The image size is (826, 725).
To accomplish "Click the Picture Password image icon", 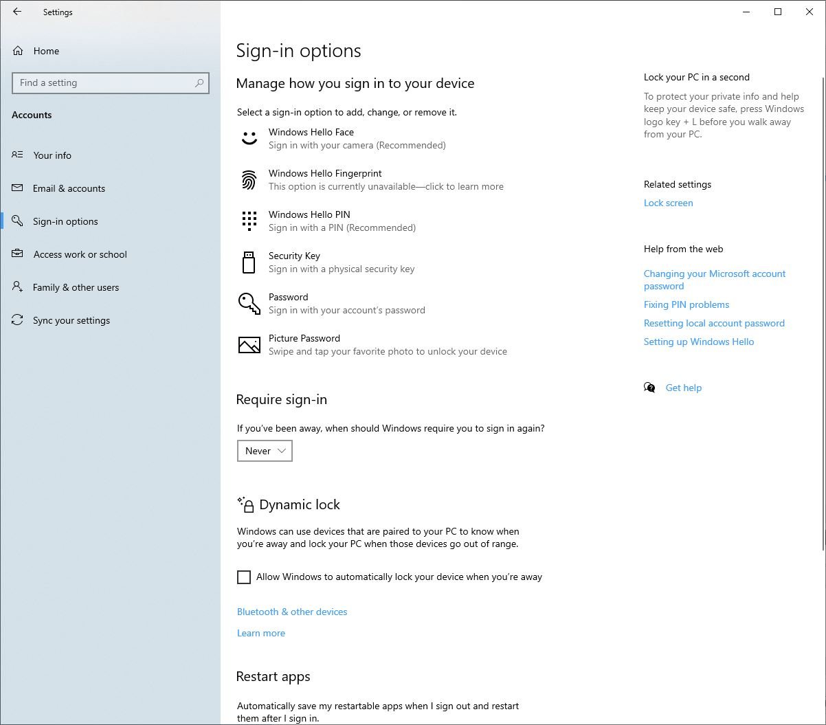I will tap(249, 345).
